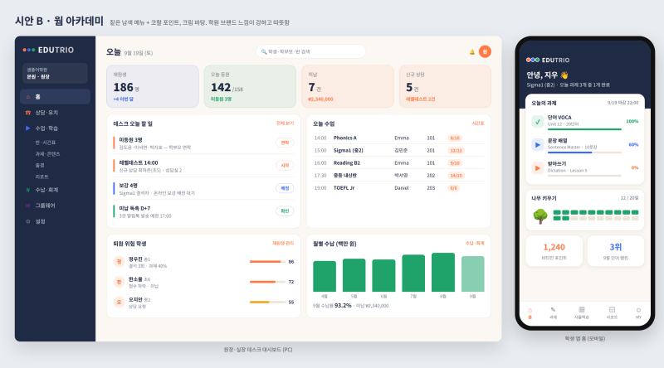Click the EDUTRIO logo in the dark sidebar
The height and width of the screenshot is (368, 664).
tap(48, 50)
